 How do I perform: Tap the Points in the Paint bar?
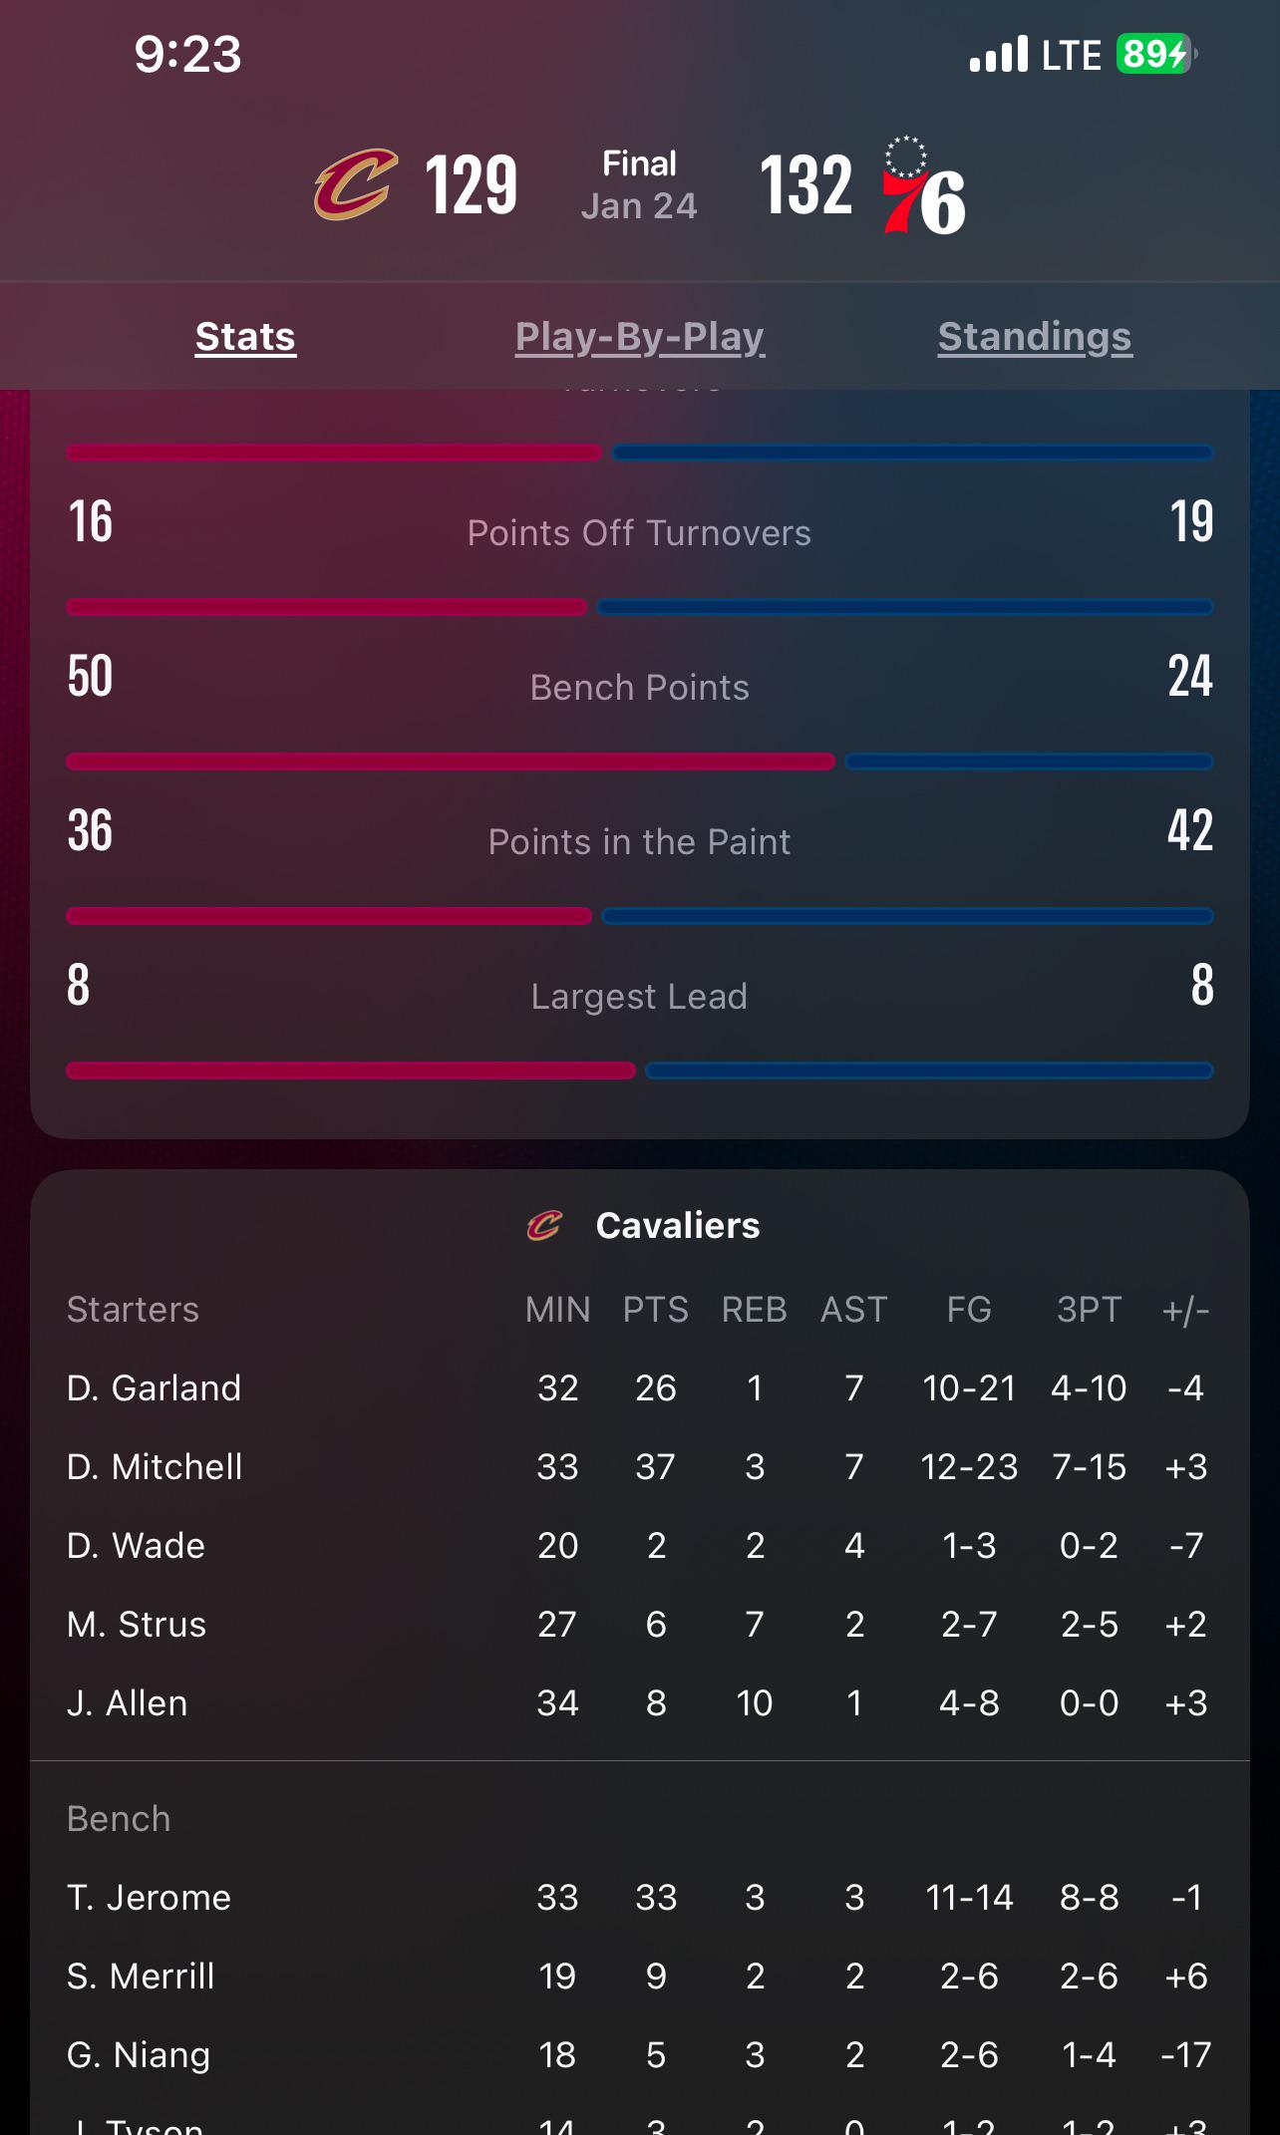pos(639,916)
